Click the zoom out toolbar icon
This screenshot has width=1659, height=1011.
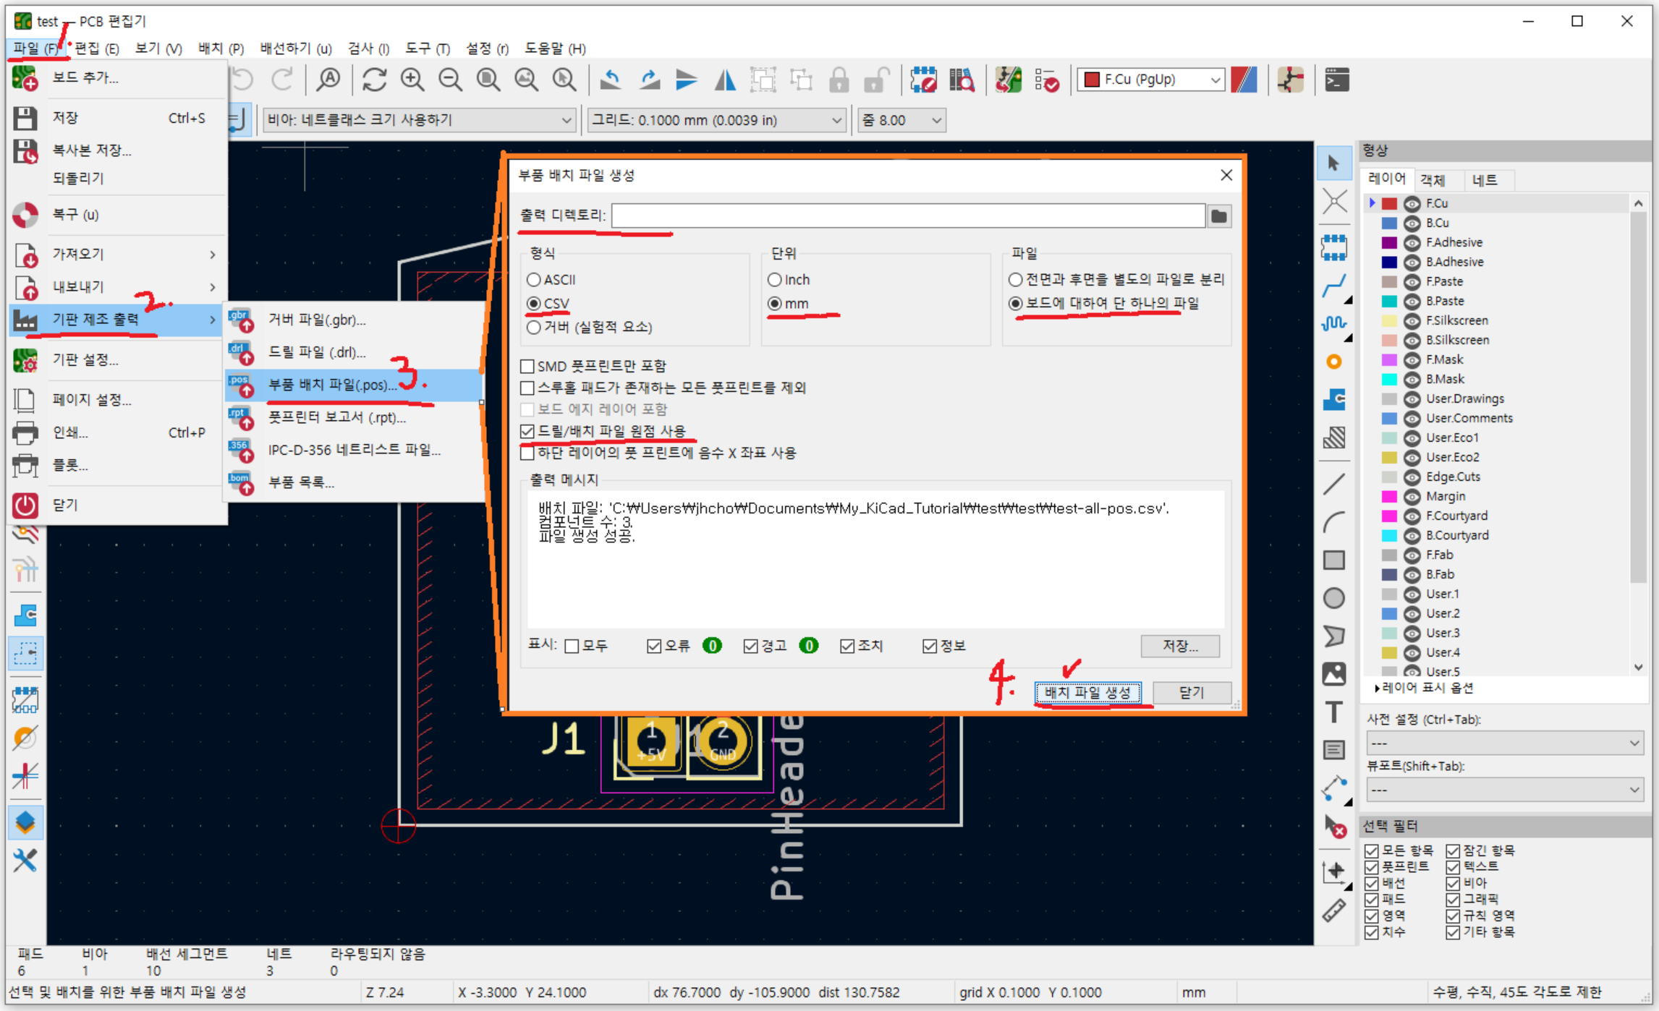450,80
